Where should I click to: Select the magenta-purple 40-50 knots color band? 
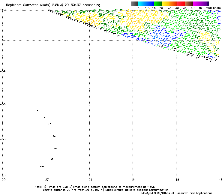(x=201, y=4)
